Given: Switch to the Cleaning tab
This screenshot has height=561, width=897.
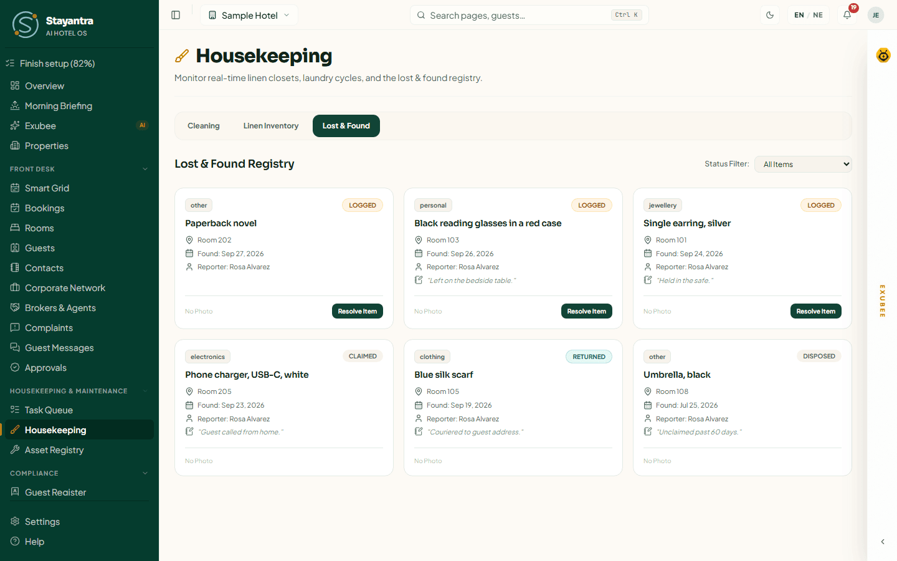Looking at the screenshot, I should pos(204,126).
